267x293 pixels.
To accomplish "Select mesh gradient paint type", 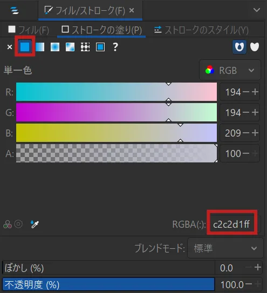I will (70, 47).
